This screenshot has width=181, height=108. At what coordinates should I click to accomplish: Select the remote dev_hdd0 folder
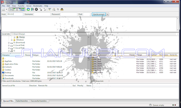click(98, 68)
